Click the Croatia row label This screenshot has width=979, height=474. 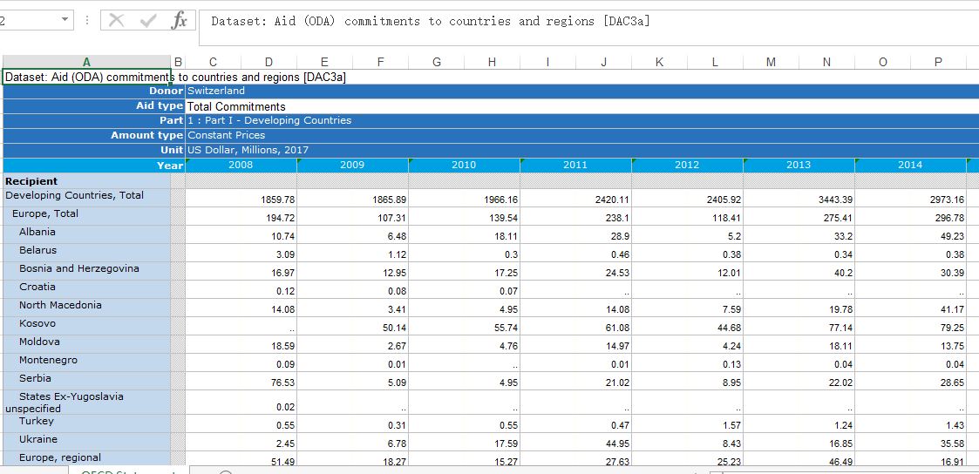(x=87, y=288)
